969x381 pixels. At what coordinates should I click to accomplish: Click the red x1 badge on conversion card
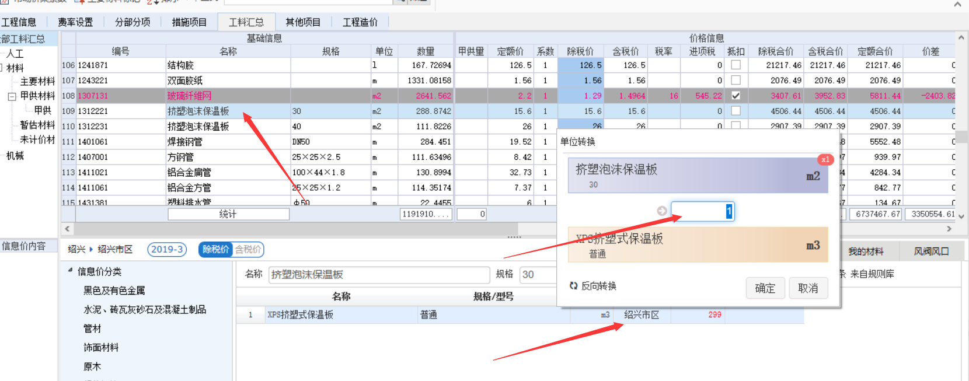pyautogui.click(x=825, y=159)
